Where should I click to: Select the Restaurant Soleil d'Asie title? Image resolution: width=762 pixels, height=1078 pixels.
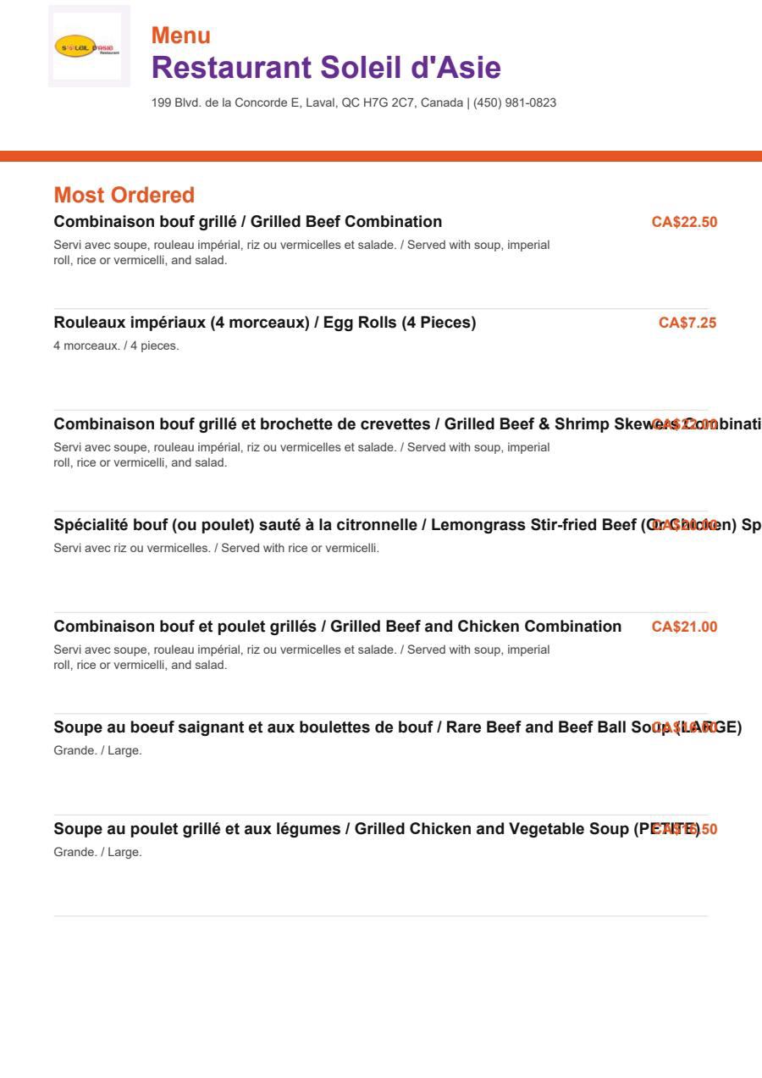point(326,67)
